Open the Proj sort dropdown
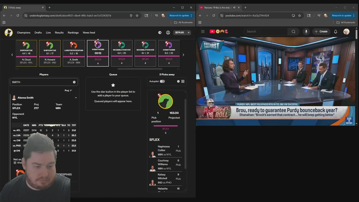Screen dimensions: 359x202 tap(68, 90)
